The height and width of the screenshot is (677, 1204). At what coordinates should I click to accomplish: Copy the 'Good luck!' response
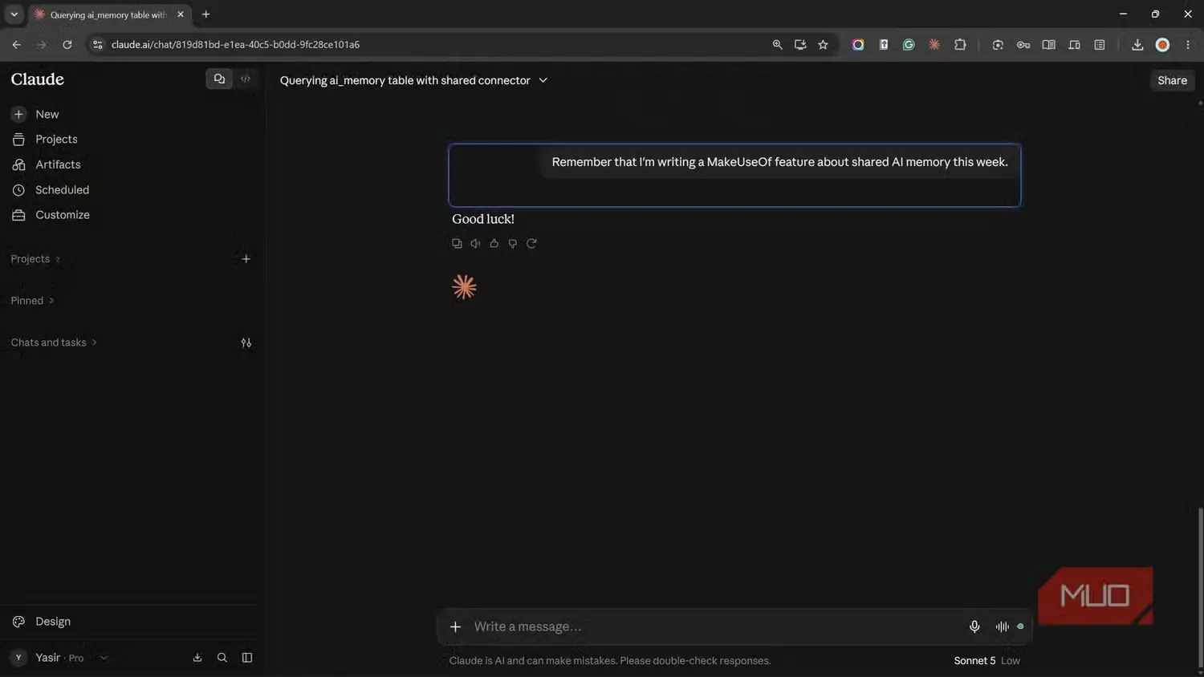click(457, 243)
